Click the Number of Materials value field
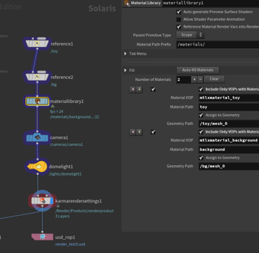This screenshot has width=259, height=253. [x=184, y=79]
